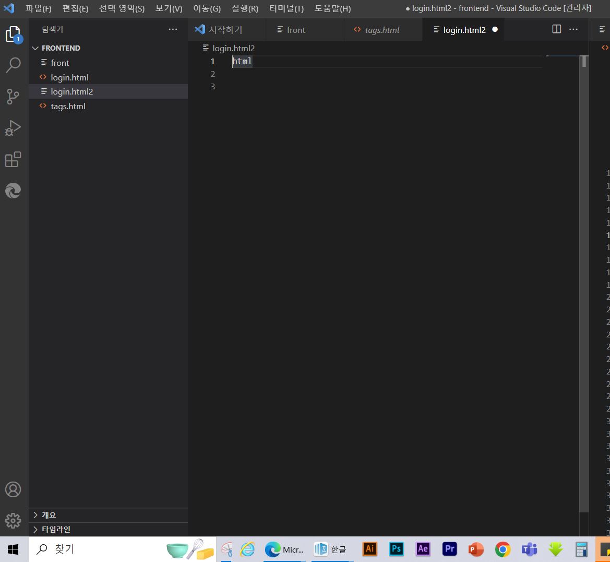Launch Premiere Pro from taskbar

449,549
